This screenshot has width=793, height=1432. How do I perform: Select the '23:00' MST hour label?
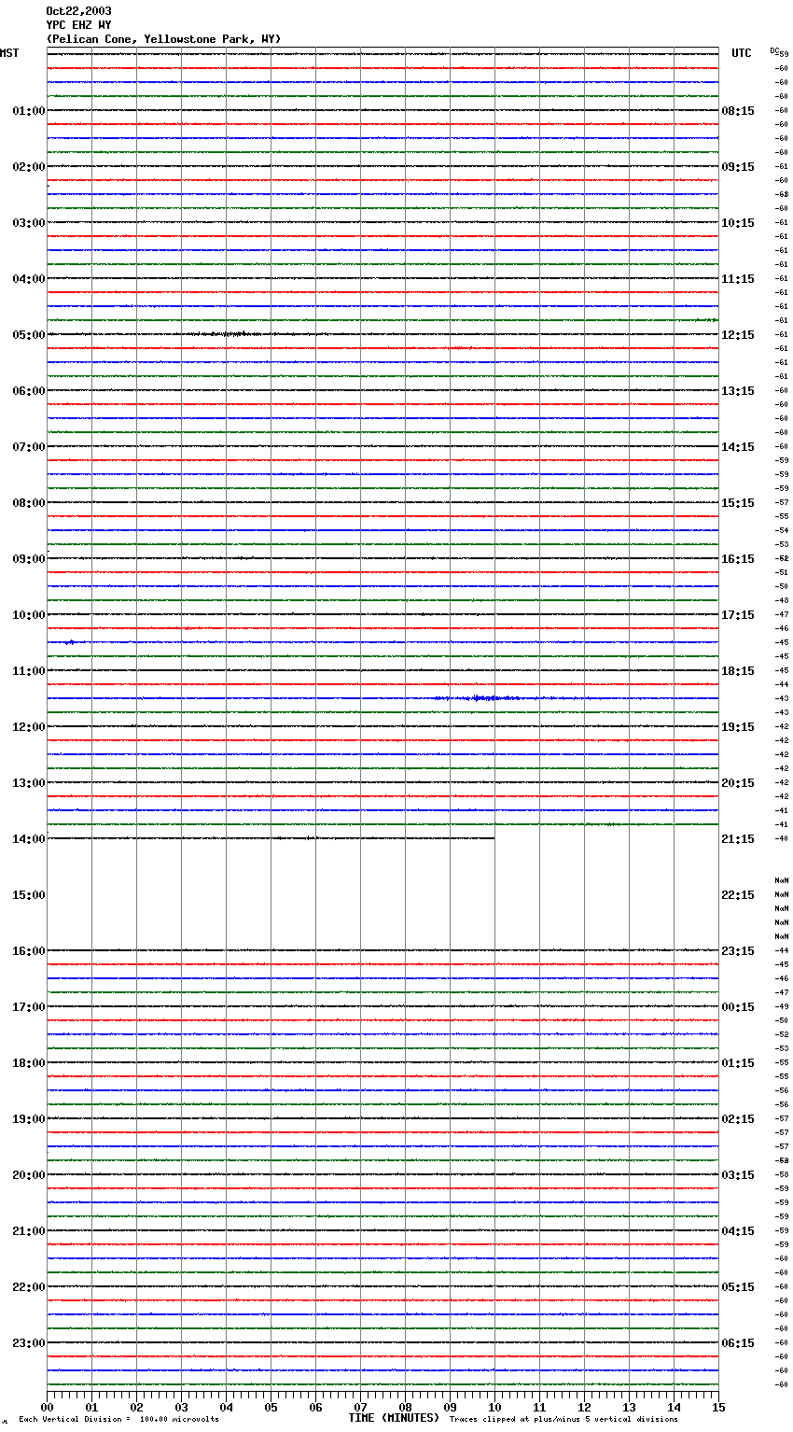29,1343
